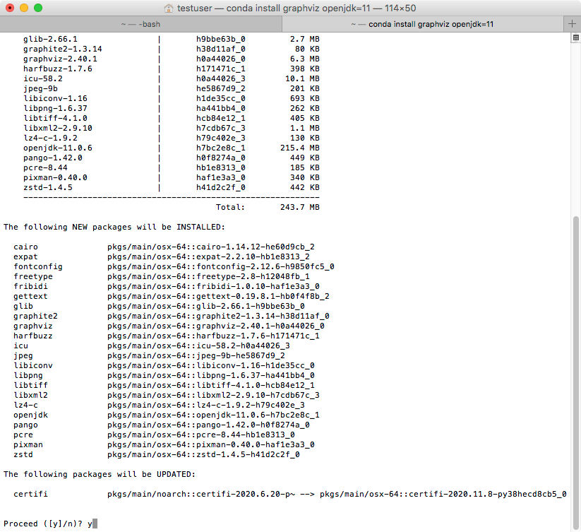
Task: Click openjdk-11.0.6 in download list
Action: (58, 148)
